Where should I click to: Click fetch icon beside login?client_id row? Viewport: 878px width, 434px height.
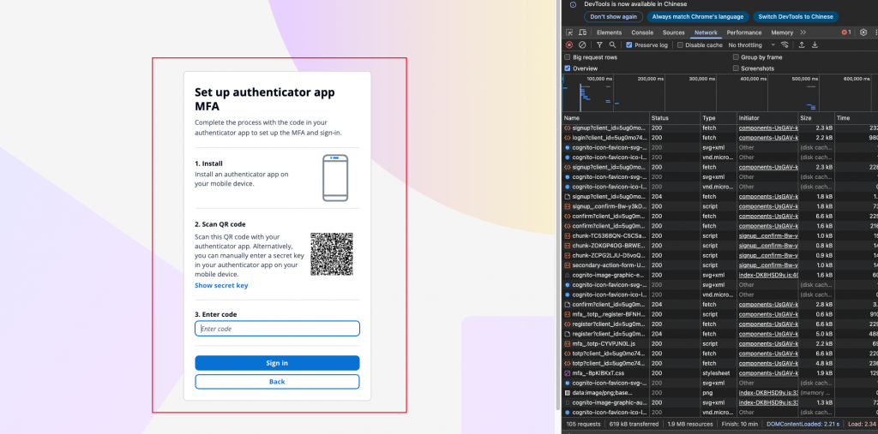[568, 138]
